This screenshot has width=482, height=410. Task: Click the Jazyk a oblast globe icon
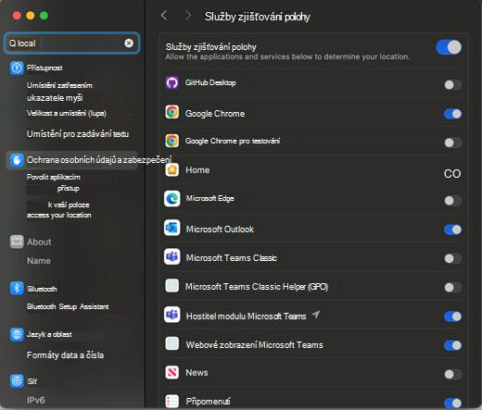[17, 334]
